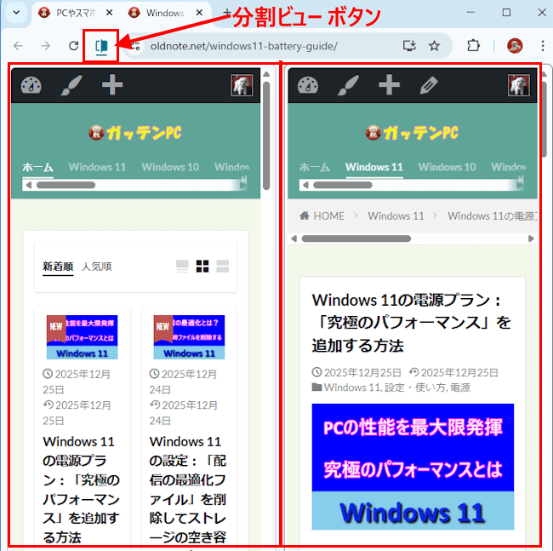This screenshot has width=553, height=551.
Task: Click the customize brush icon in left pane
Action: point(71,85)
